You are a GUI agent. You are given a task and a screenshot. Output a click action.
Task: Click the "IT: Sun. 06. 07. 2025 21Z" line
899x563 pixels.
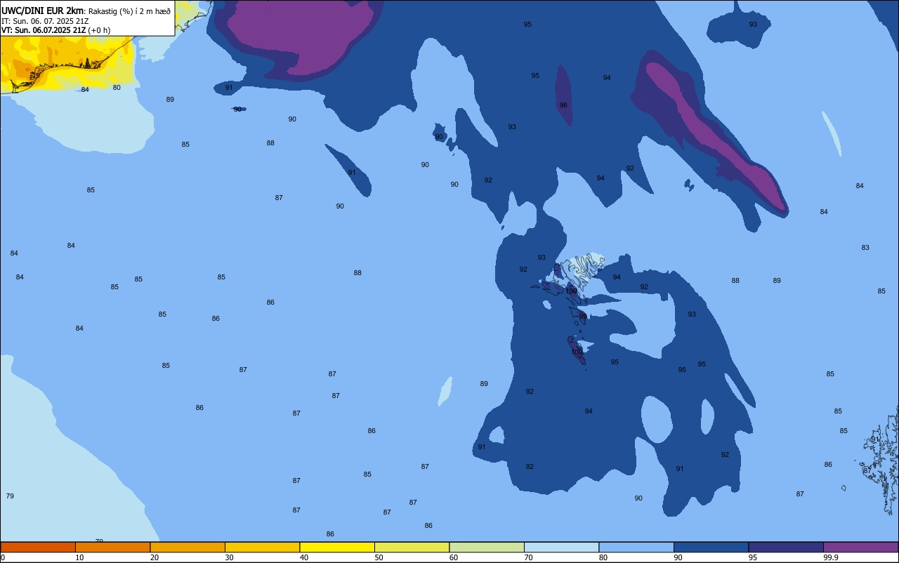pos(45,20)
